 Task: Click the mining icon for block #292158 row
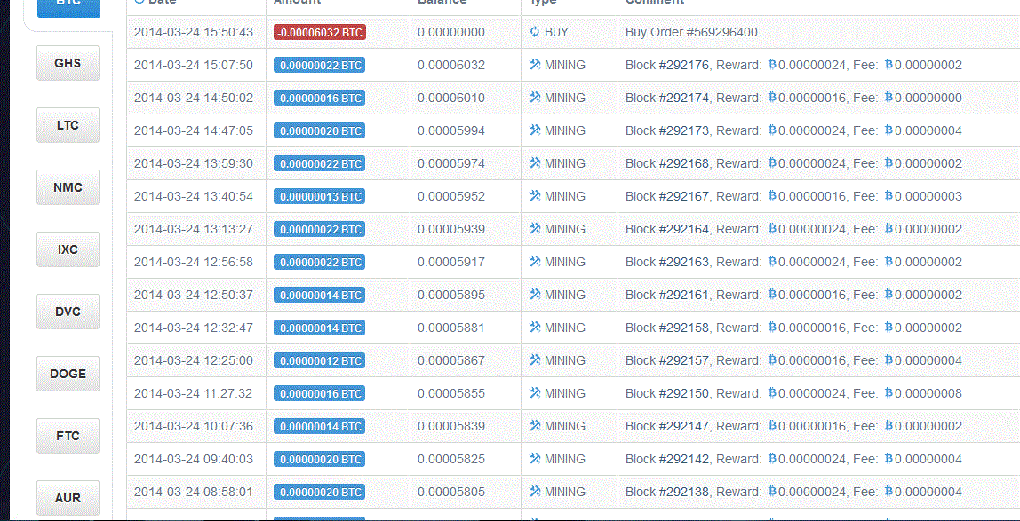coord(535,327)
